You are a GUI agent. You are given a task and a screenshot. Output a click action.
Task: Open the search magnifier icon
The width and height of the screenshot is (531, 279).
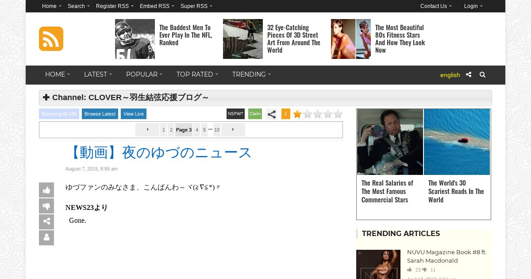pos(482,75)
